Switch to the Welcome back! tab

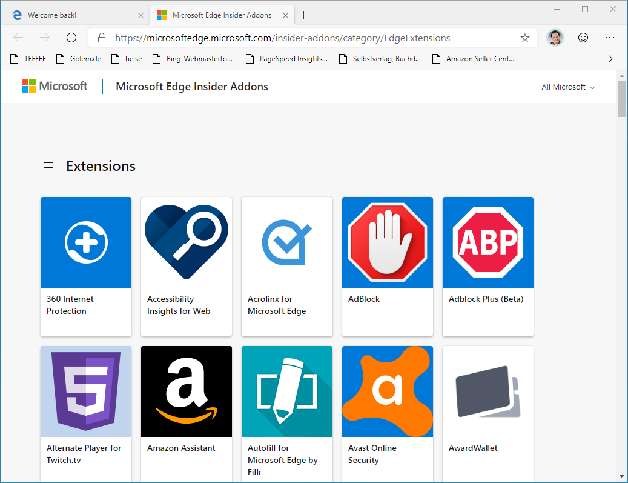coord(76,15)
